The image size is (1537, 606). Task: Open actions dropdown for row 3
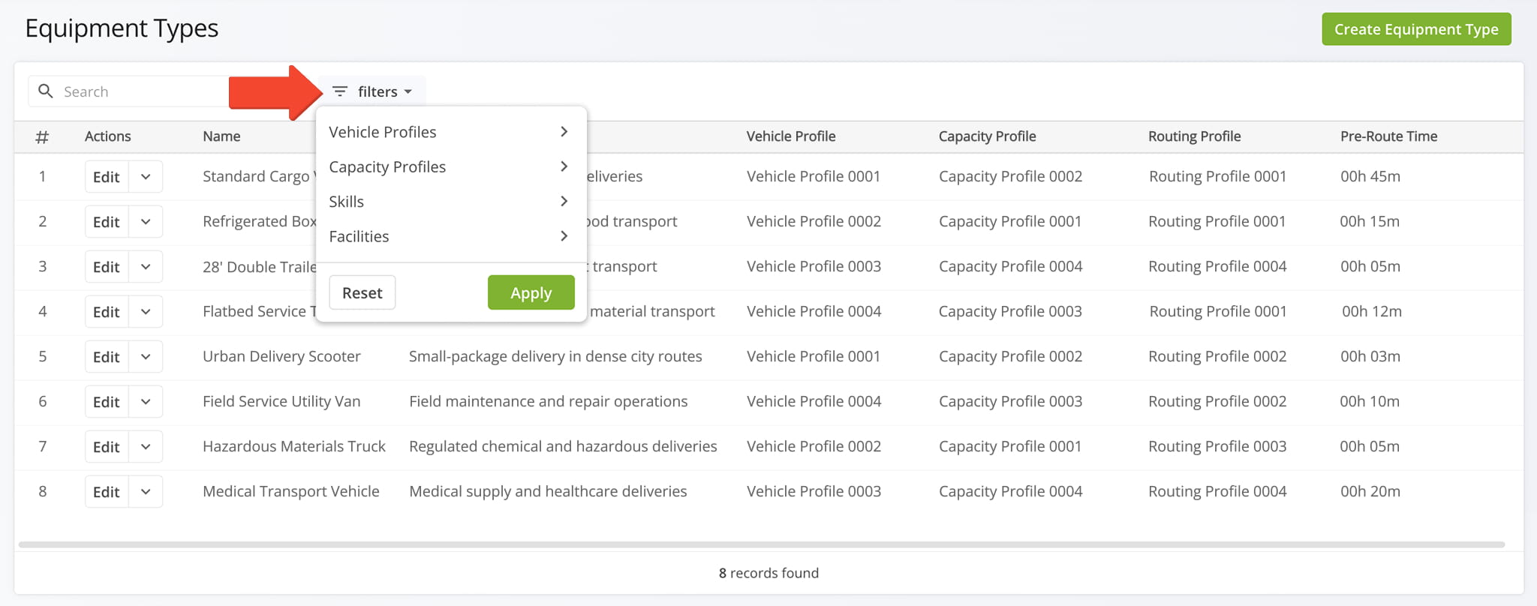pos(146,267)
